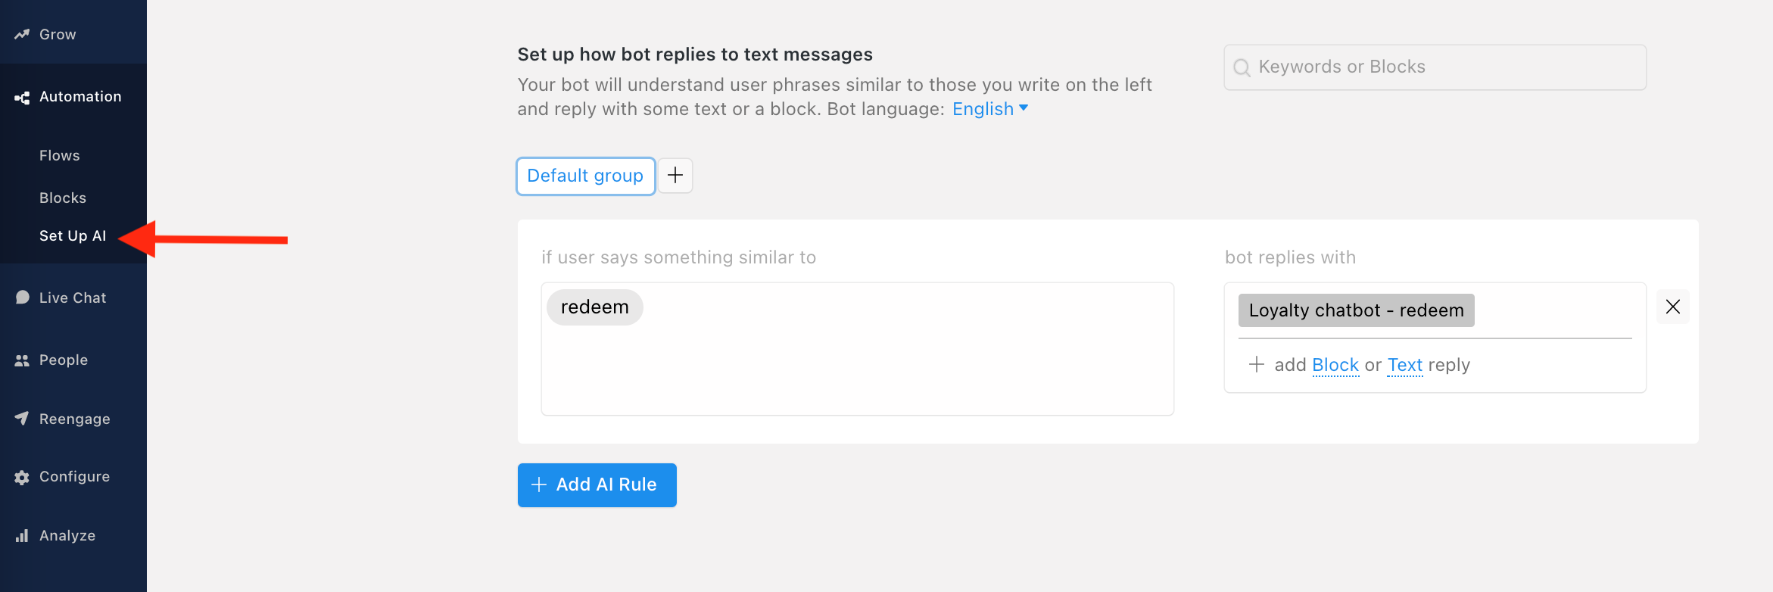1773x592 pixels.
Task: Click the Analyze bar chart icon
Action: click(22, 536)
